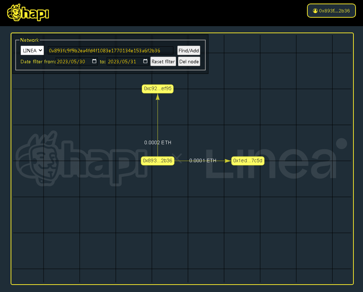
Task: Click the Find/Add button
Action: (x=189, y=50)
